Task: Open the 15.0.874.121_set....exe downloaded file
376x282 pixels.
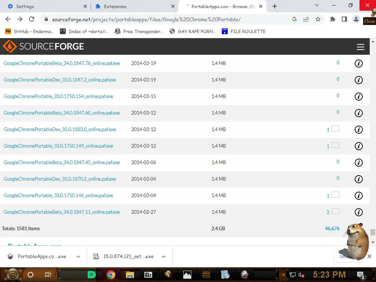Action: point(123,257)
